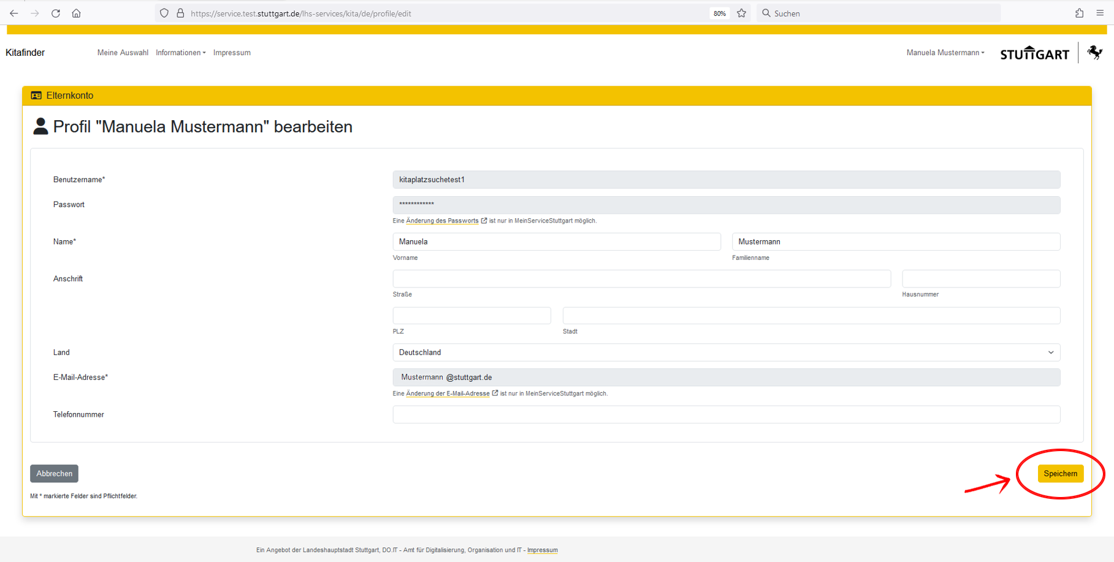The image size is (1114, 562).
Task: Follow the Änderung der E-Mail-Adresse link
Action: 448,393
